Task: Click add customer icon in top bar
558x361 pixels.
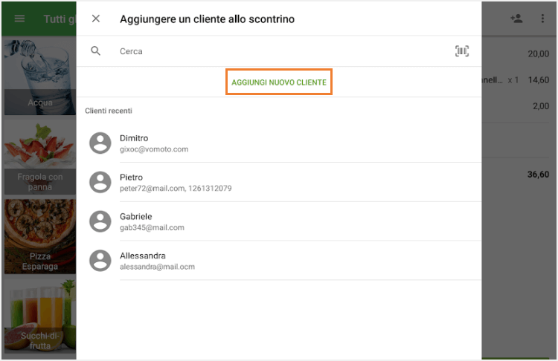Action: [x=516, y=19]
